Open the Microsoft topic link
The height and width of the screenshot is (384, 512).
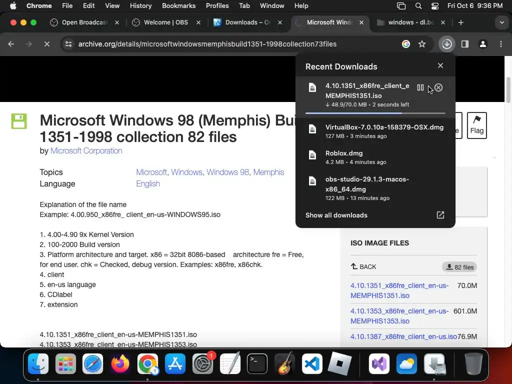tap(151, 172)
